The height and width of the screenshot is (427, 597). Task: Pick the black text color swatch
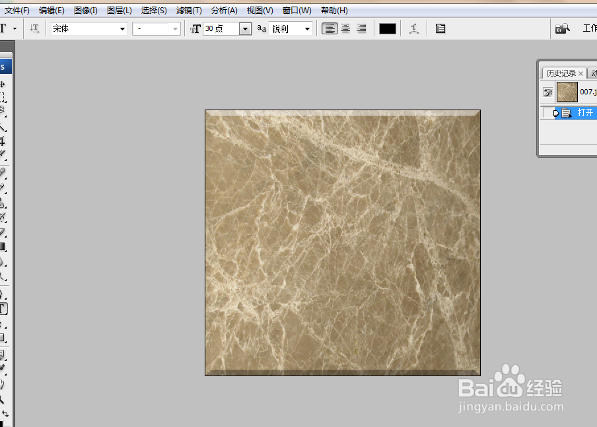tap(388, 28)
